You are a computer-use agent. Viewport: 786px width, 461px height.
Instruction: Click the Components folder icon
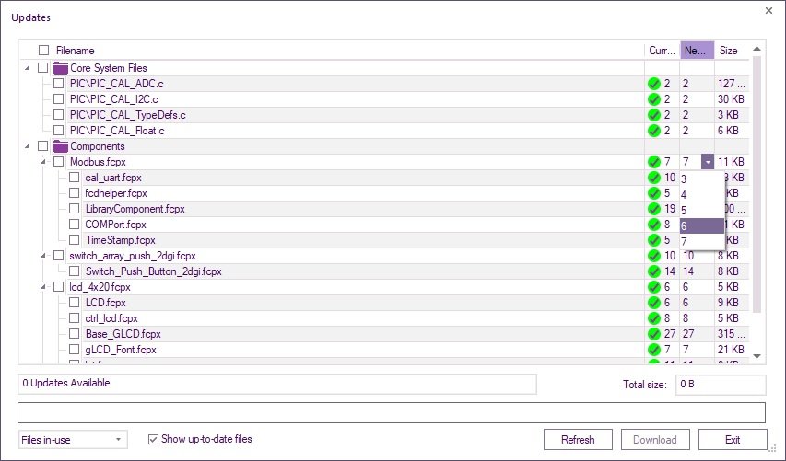pyautogui.click(x=61, y=146)
